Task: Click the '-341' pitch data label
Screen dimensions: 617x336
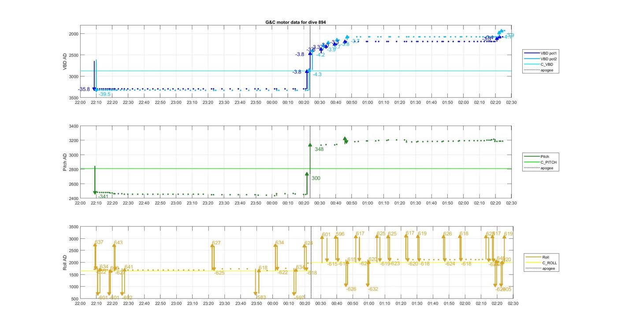Action: (103, 196)
